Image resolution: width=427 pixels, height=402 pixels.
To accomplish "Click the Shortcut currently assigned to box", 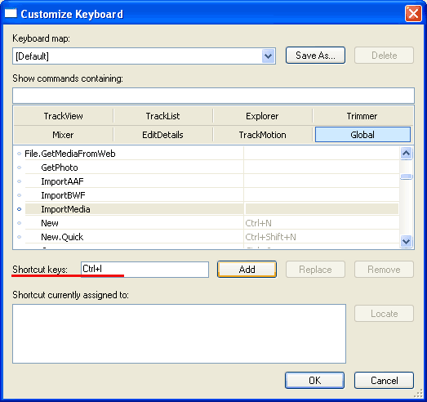I will (x=179, y=334).
